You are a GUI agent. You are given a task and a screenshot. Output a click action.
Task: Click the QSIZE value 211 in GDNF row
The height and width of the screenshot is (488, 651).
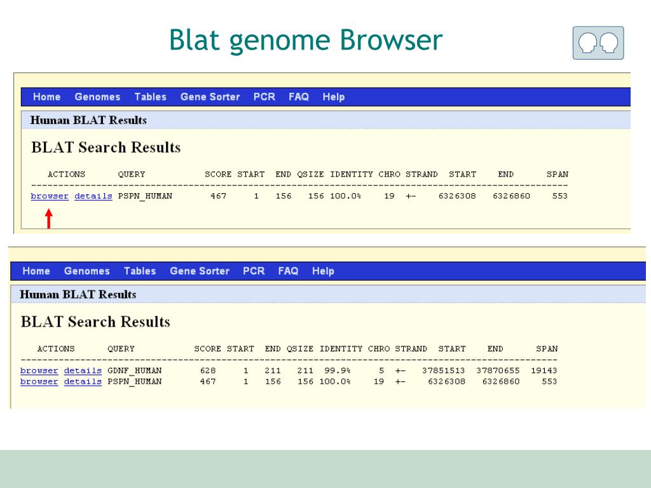point(306,370)
